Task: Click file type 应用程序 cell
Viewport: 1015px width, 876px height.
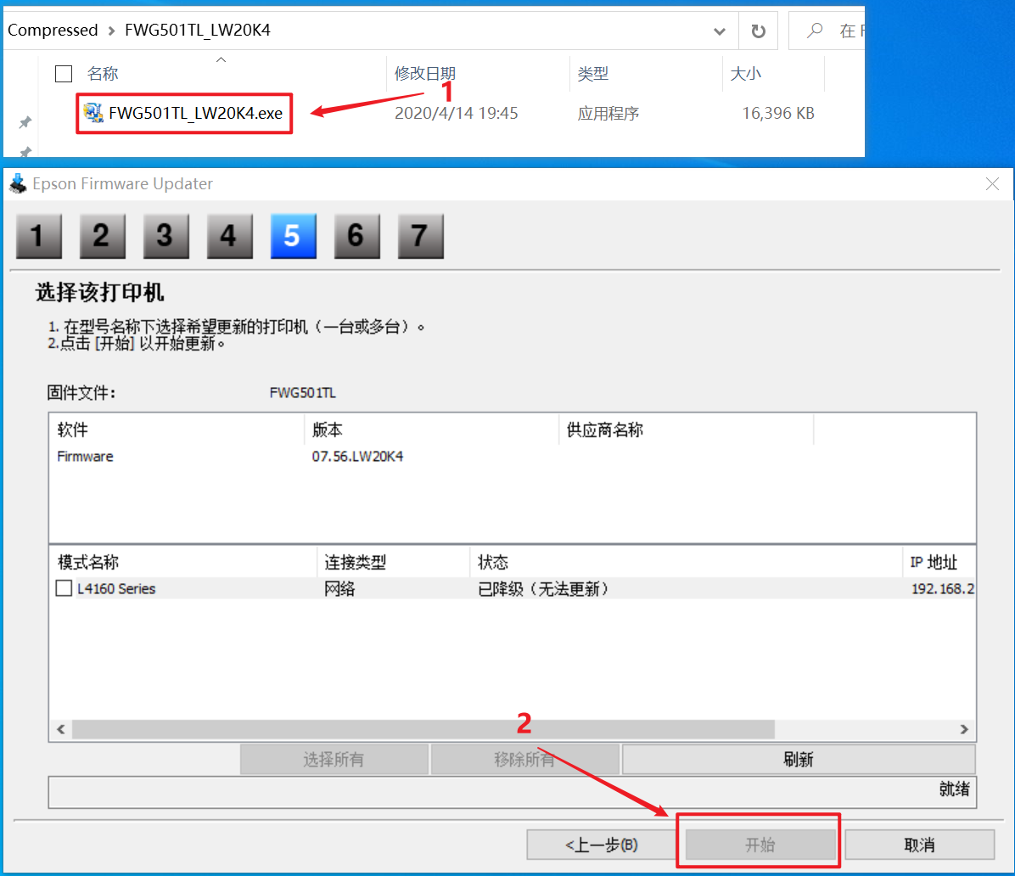Action: [x=608, y=113]
